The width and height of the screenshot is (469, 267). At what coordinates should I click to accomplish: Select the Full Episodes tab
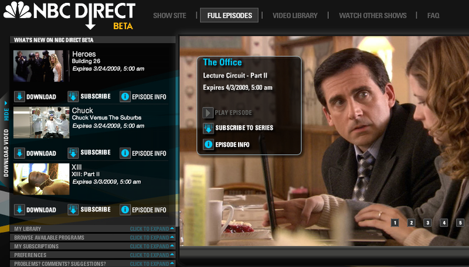point(229,15)
